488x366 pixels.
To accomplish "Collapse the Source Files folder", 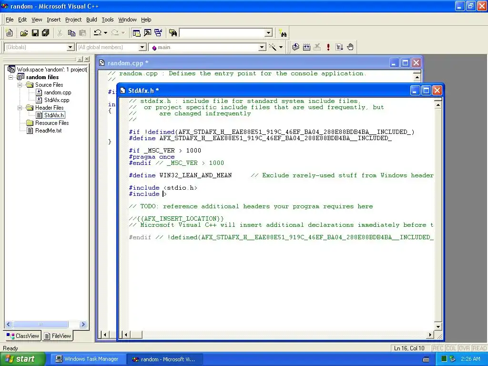I will [20, 85].
